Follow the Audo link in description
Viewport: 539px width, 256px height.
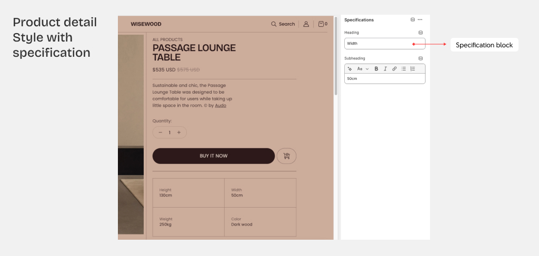pyautogui.click(x=221, y=106)
